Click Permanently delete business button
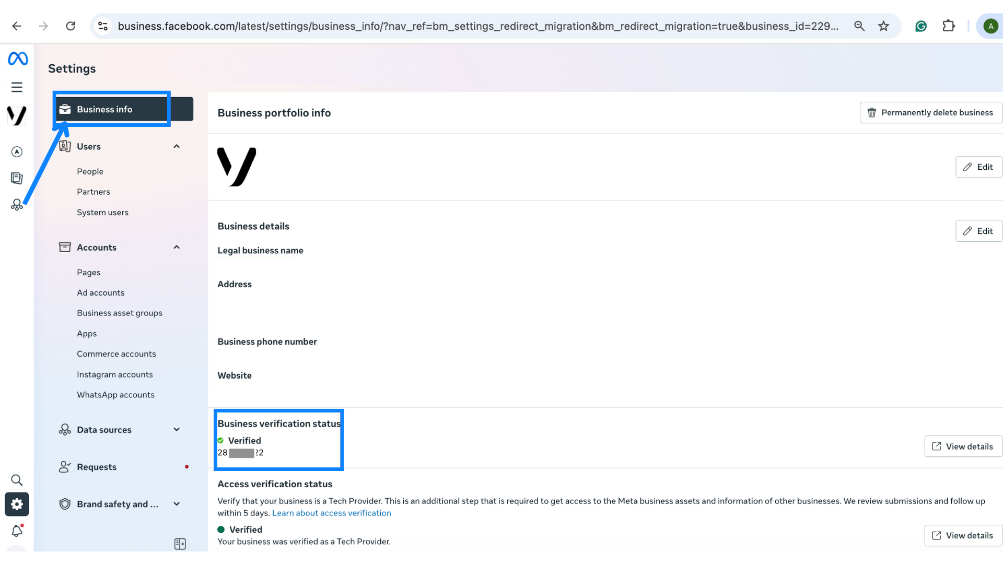 tap(930, 113)
